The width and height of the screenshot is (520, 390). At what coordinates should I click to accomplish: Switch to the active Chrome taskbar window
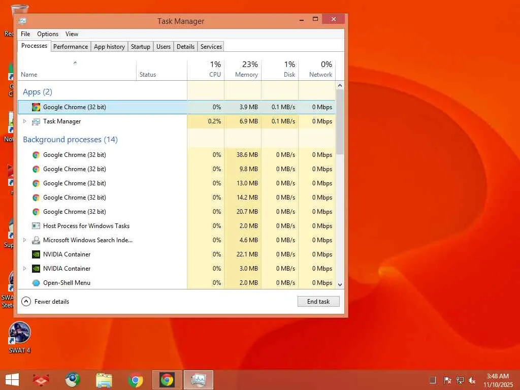click(167, 380)
